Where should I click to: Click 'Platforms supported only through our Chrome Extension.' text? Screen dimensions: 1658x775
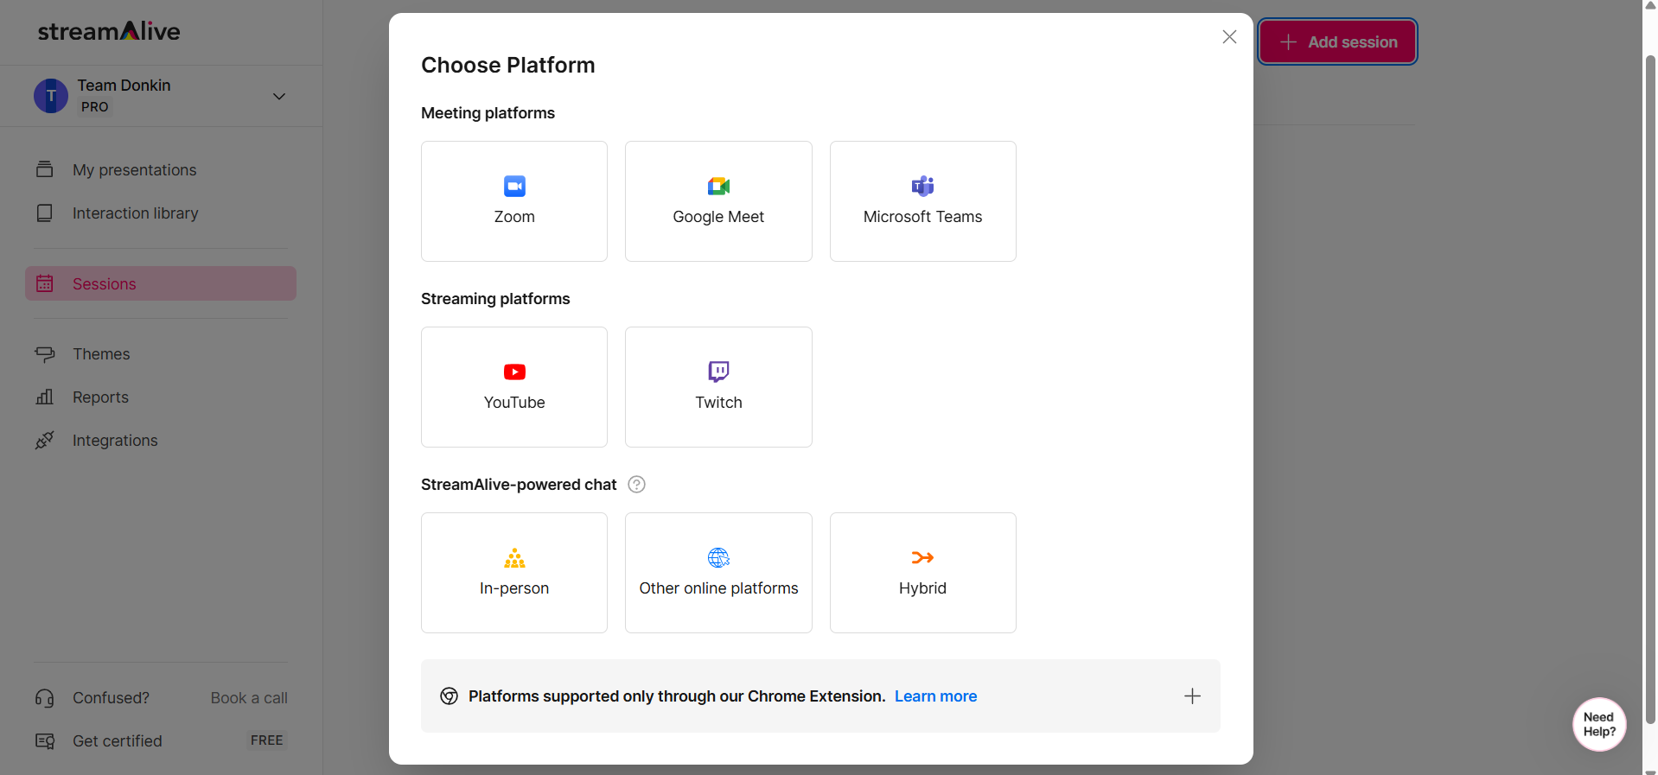click(x=677, y=696)
